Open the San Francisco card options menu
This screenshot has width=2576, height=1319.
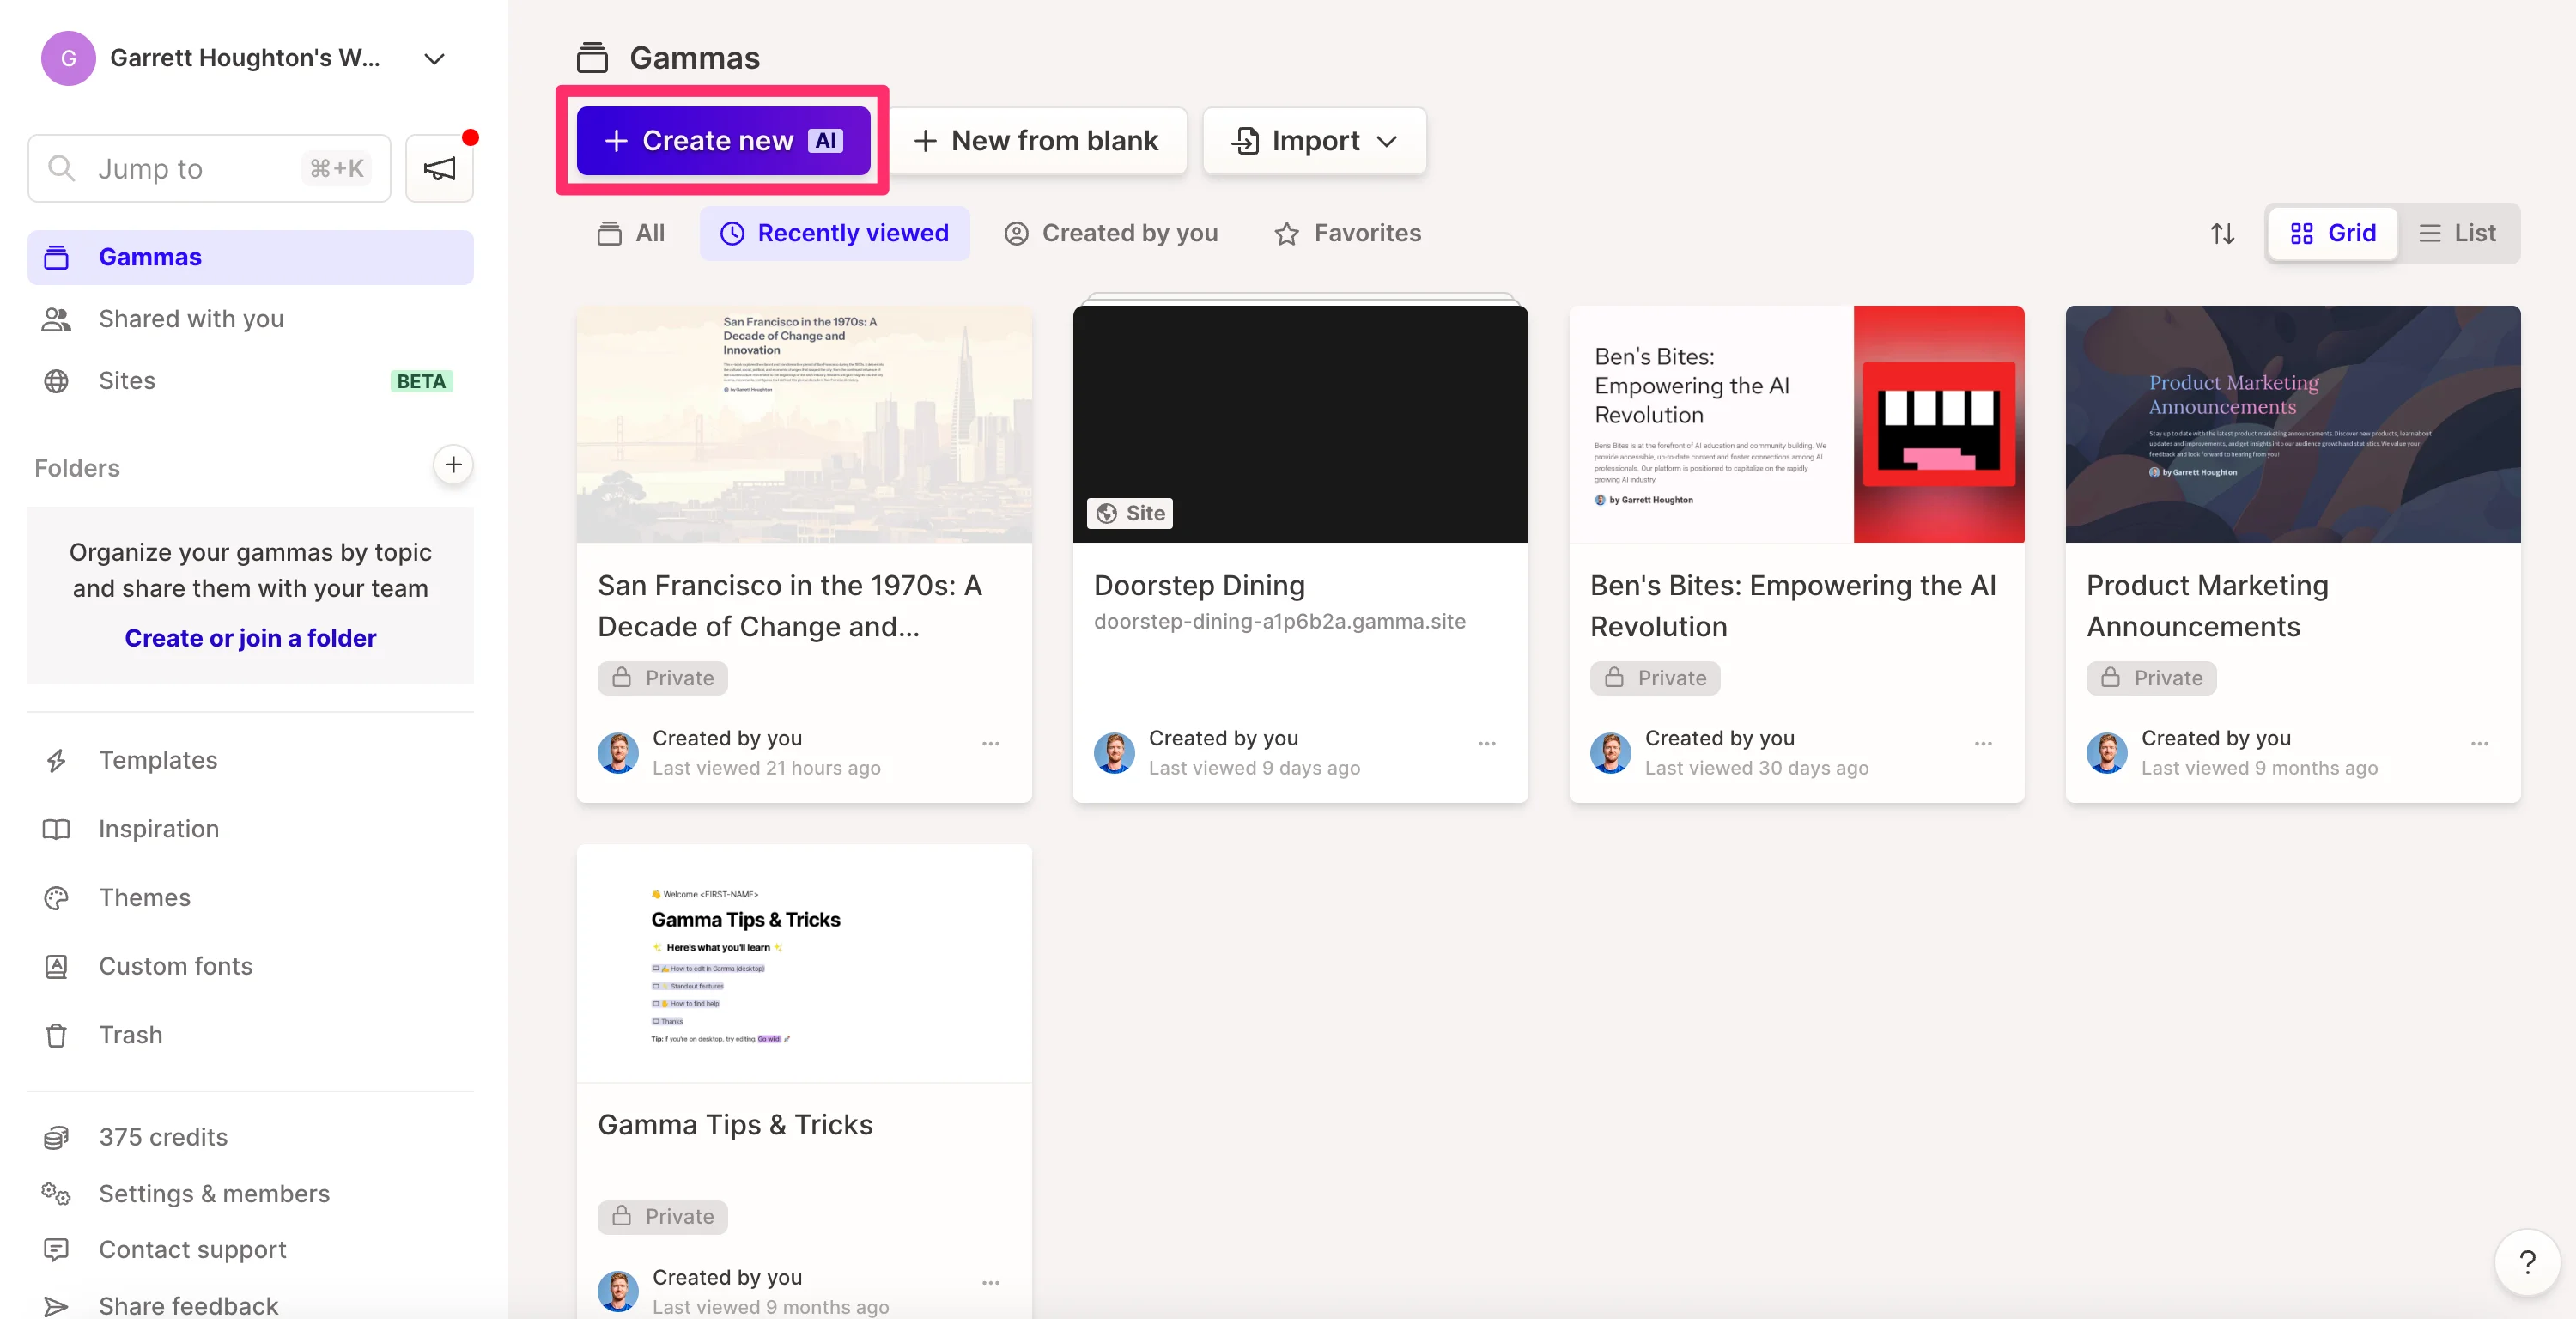click(x=990, y=743)
